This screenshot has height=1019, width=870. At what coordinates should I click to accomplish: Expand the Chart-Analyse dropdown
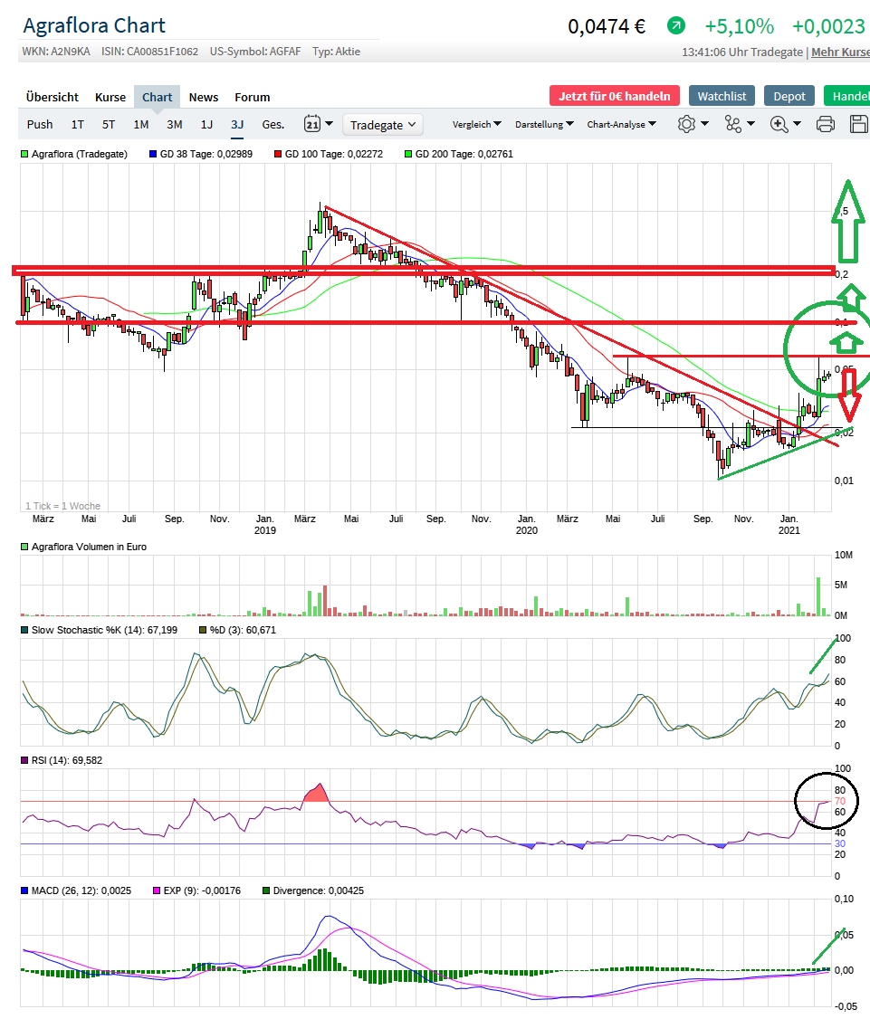[621, 124]
